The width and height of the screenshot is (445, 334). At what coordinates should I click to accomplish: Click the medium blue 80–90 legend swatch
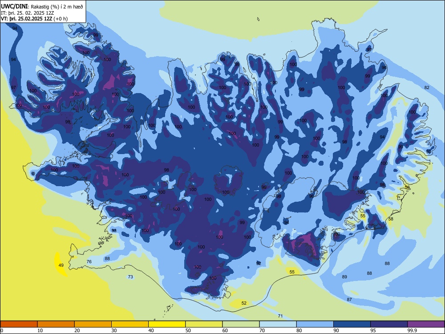[315, 324]
